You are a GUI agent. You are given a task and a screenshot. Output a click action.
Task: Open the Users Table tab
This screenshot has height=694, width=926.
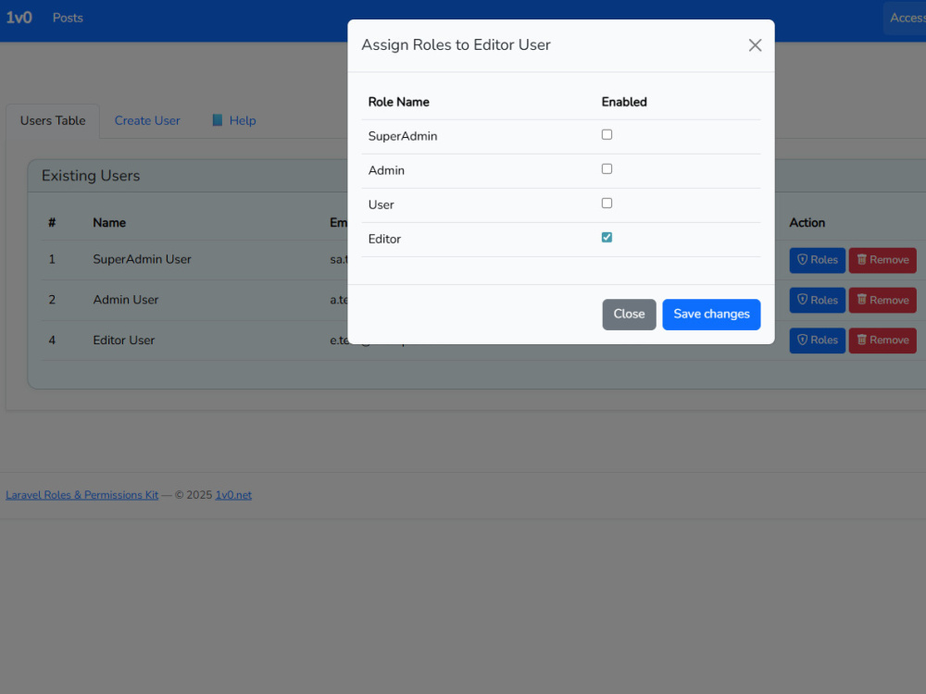pyautogui.click(x=53, y=121)
